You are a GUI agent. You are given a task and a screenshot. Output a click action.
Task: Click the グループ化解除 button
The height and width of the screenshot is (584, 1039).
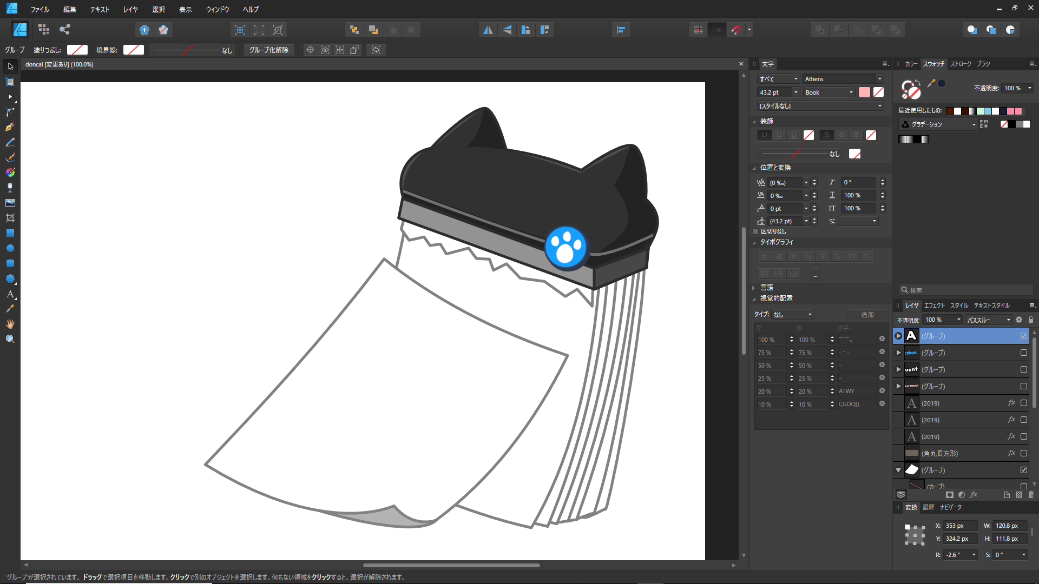(x=269, y=50)
